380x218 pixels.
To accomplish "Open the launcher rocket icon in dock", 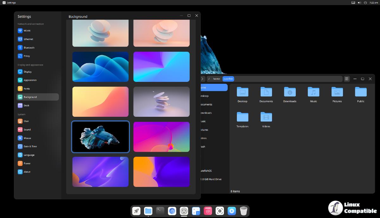I will 136,211.
